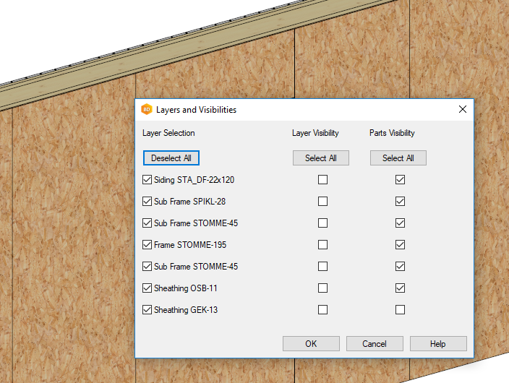The height and width of the screenshot is (383, 509).
Task: Click the dialog's orange app icon
Action: click(147, 110)
